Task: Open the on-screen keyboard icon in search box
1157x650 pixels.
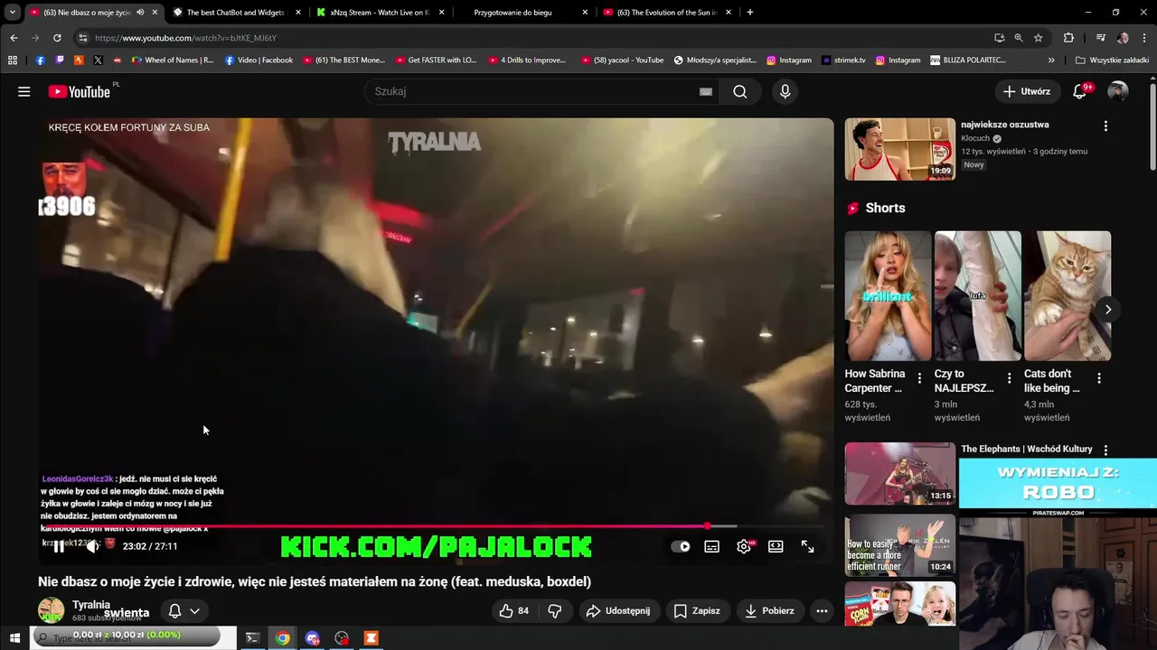Action: pyautogui.click(x=706, y=91)
